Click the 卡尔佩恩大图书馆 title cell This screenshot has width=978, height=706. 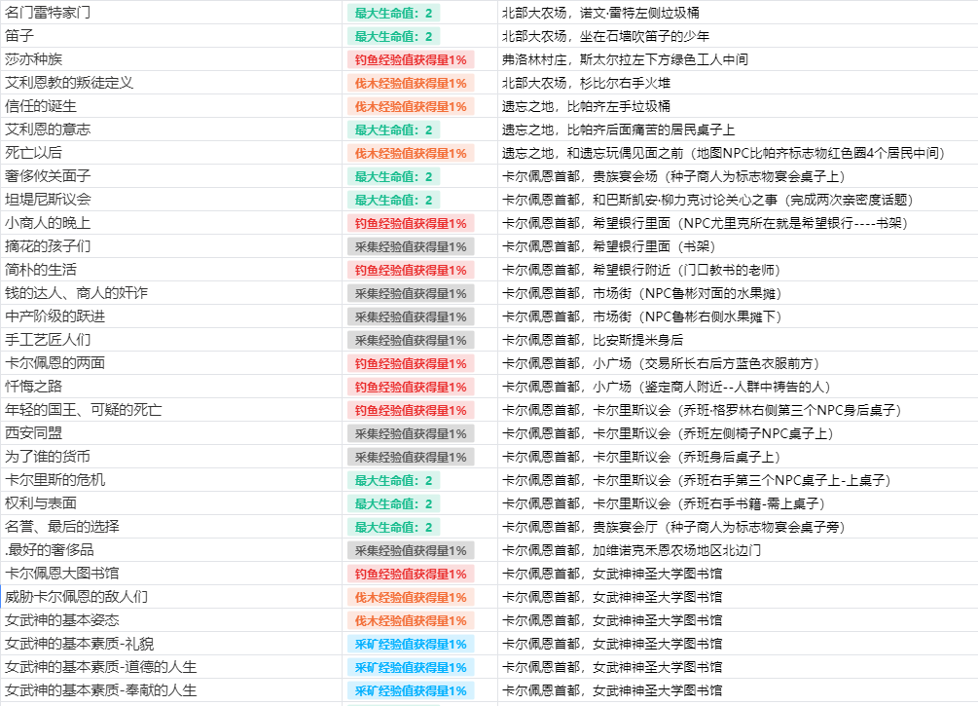pos(171,574)
